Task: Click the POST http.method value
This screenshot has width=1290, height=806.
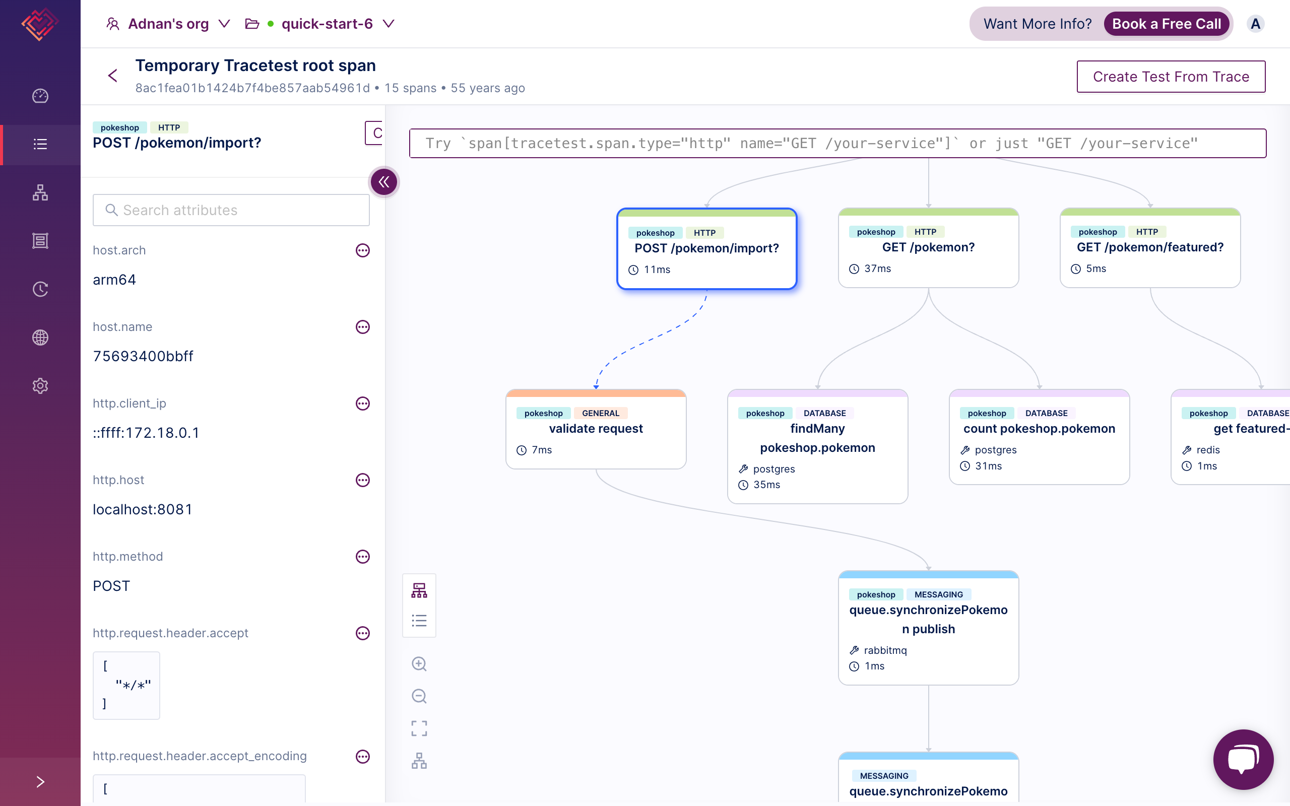Action: tap(111, 586)
